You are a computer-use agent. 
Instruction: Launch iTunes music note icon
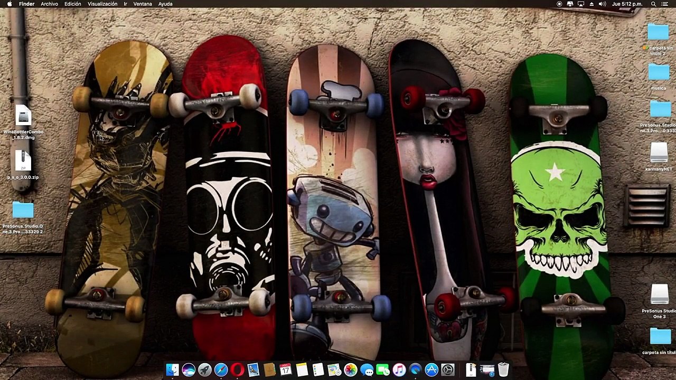399,370
